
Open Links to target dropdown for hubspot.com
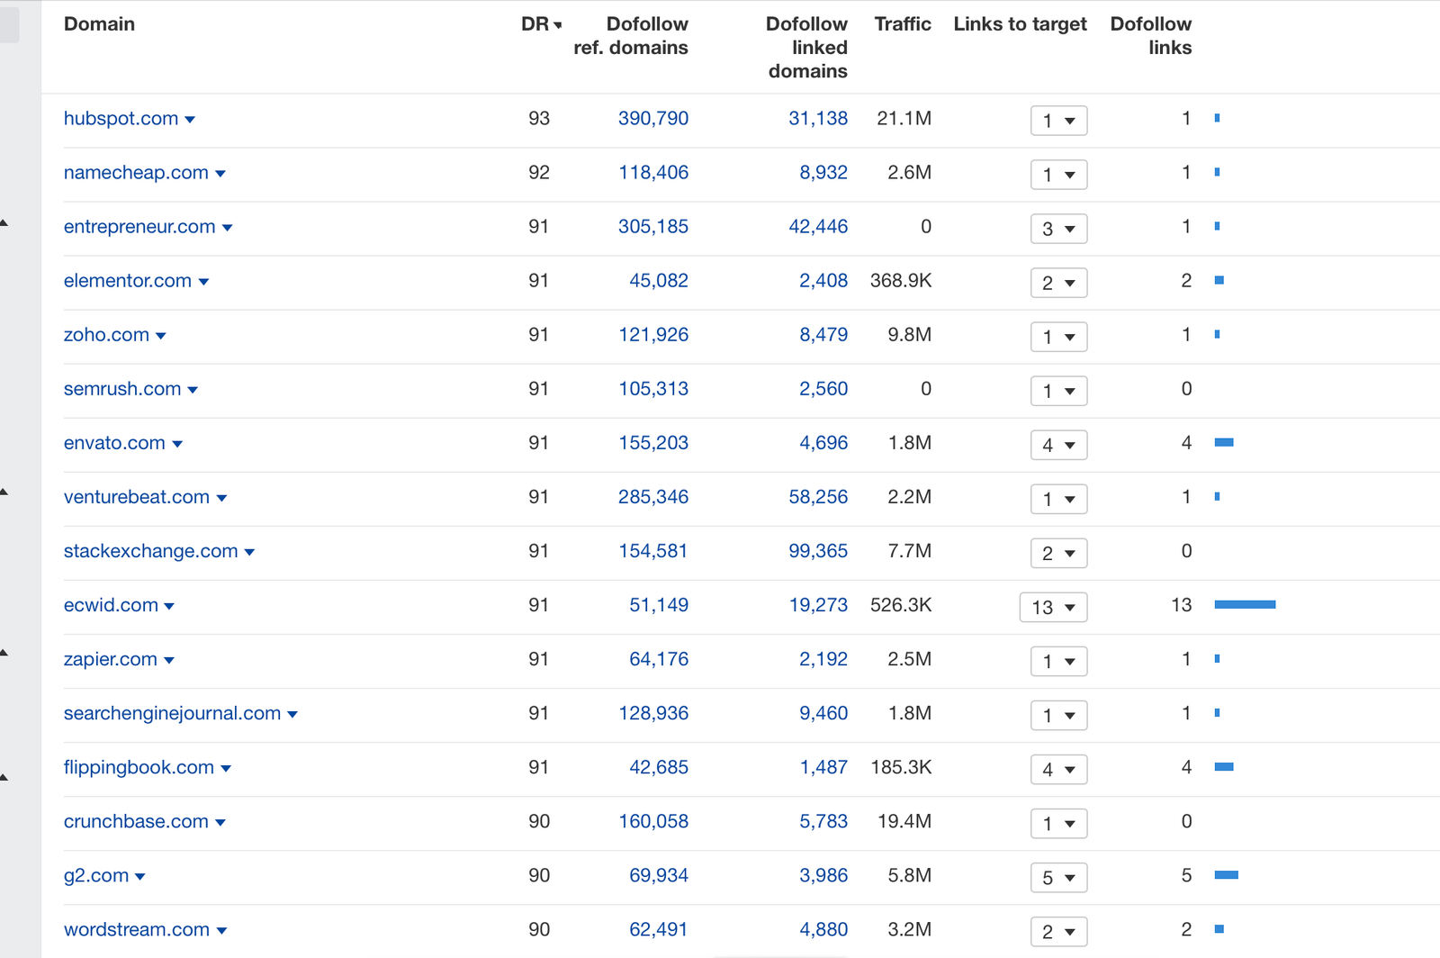[1058, 121]
